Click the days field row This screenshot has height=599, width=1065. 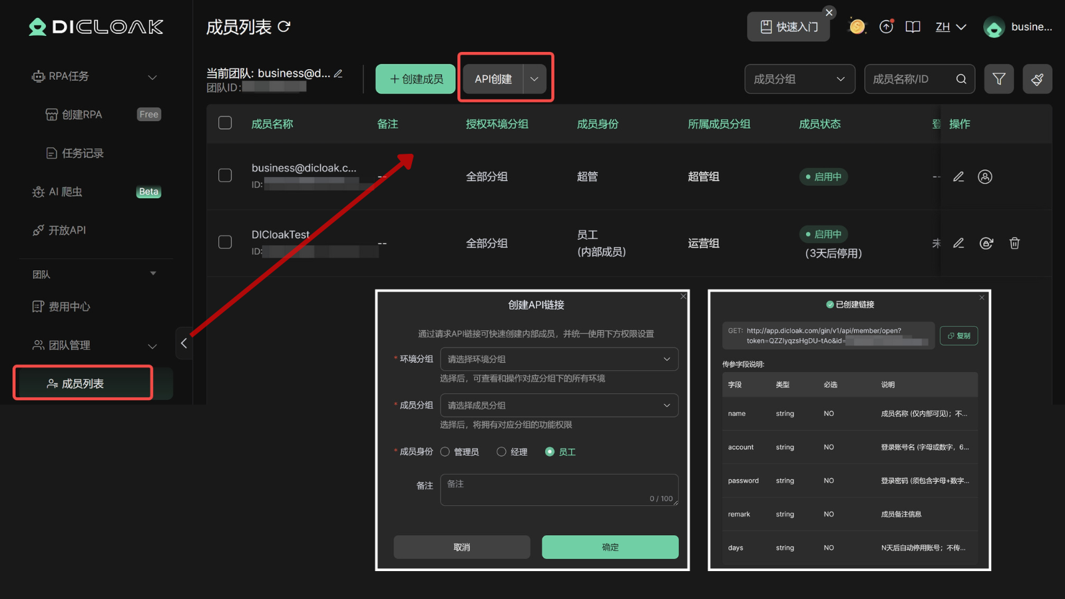(850, 548)
